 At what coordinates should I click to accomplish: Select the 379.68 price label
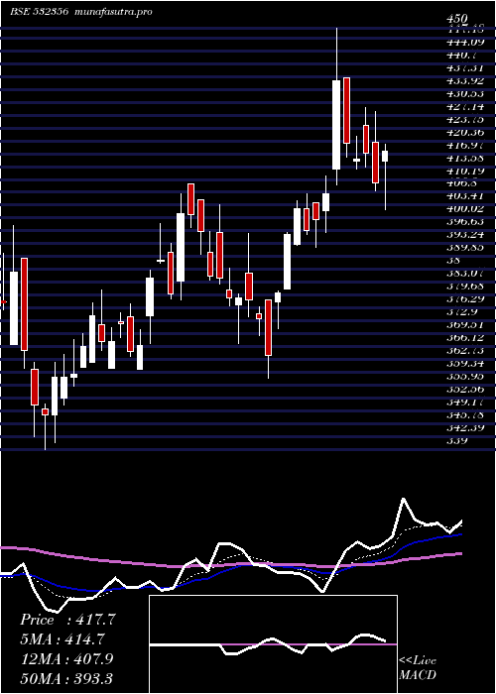pyautogui.click(x=466, y=286)
